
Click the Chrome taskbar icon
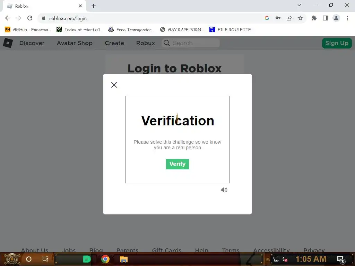click(x=105, y=259)
